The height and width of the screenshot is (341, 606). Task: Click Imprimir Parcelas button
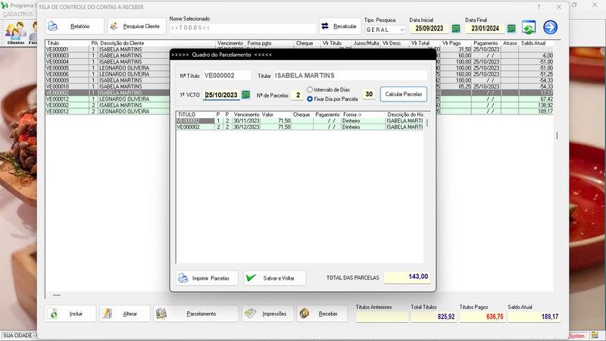[x=207, y=278]
